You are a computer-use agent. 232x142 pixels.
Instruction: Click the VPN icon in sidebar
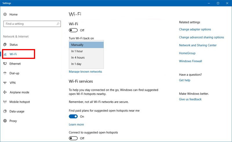pos(5,83)
